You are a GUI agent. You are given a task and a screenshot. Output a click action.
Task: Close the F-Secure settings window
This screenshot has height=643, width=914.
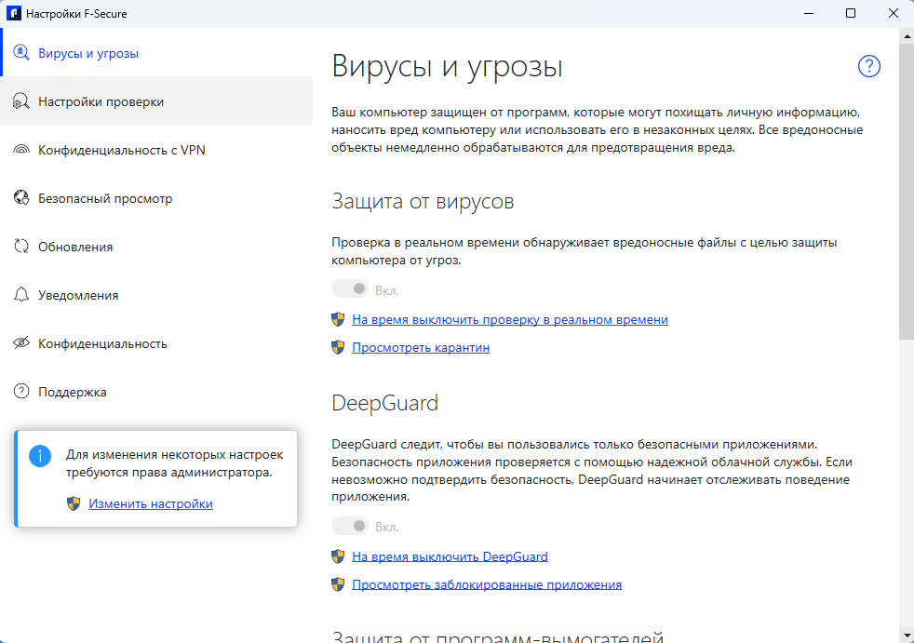pos(893,13)
